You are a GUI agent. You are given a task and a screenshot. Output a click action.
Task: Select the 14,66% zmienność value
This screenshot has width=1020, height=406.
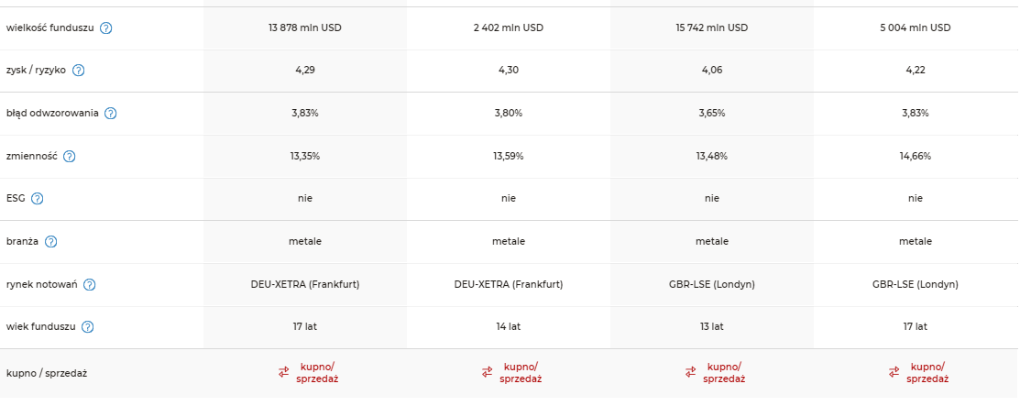(x=916, y=156)
